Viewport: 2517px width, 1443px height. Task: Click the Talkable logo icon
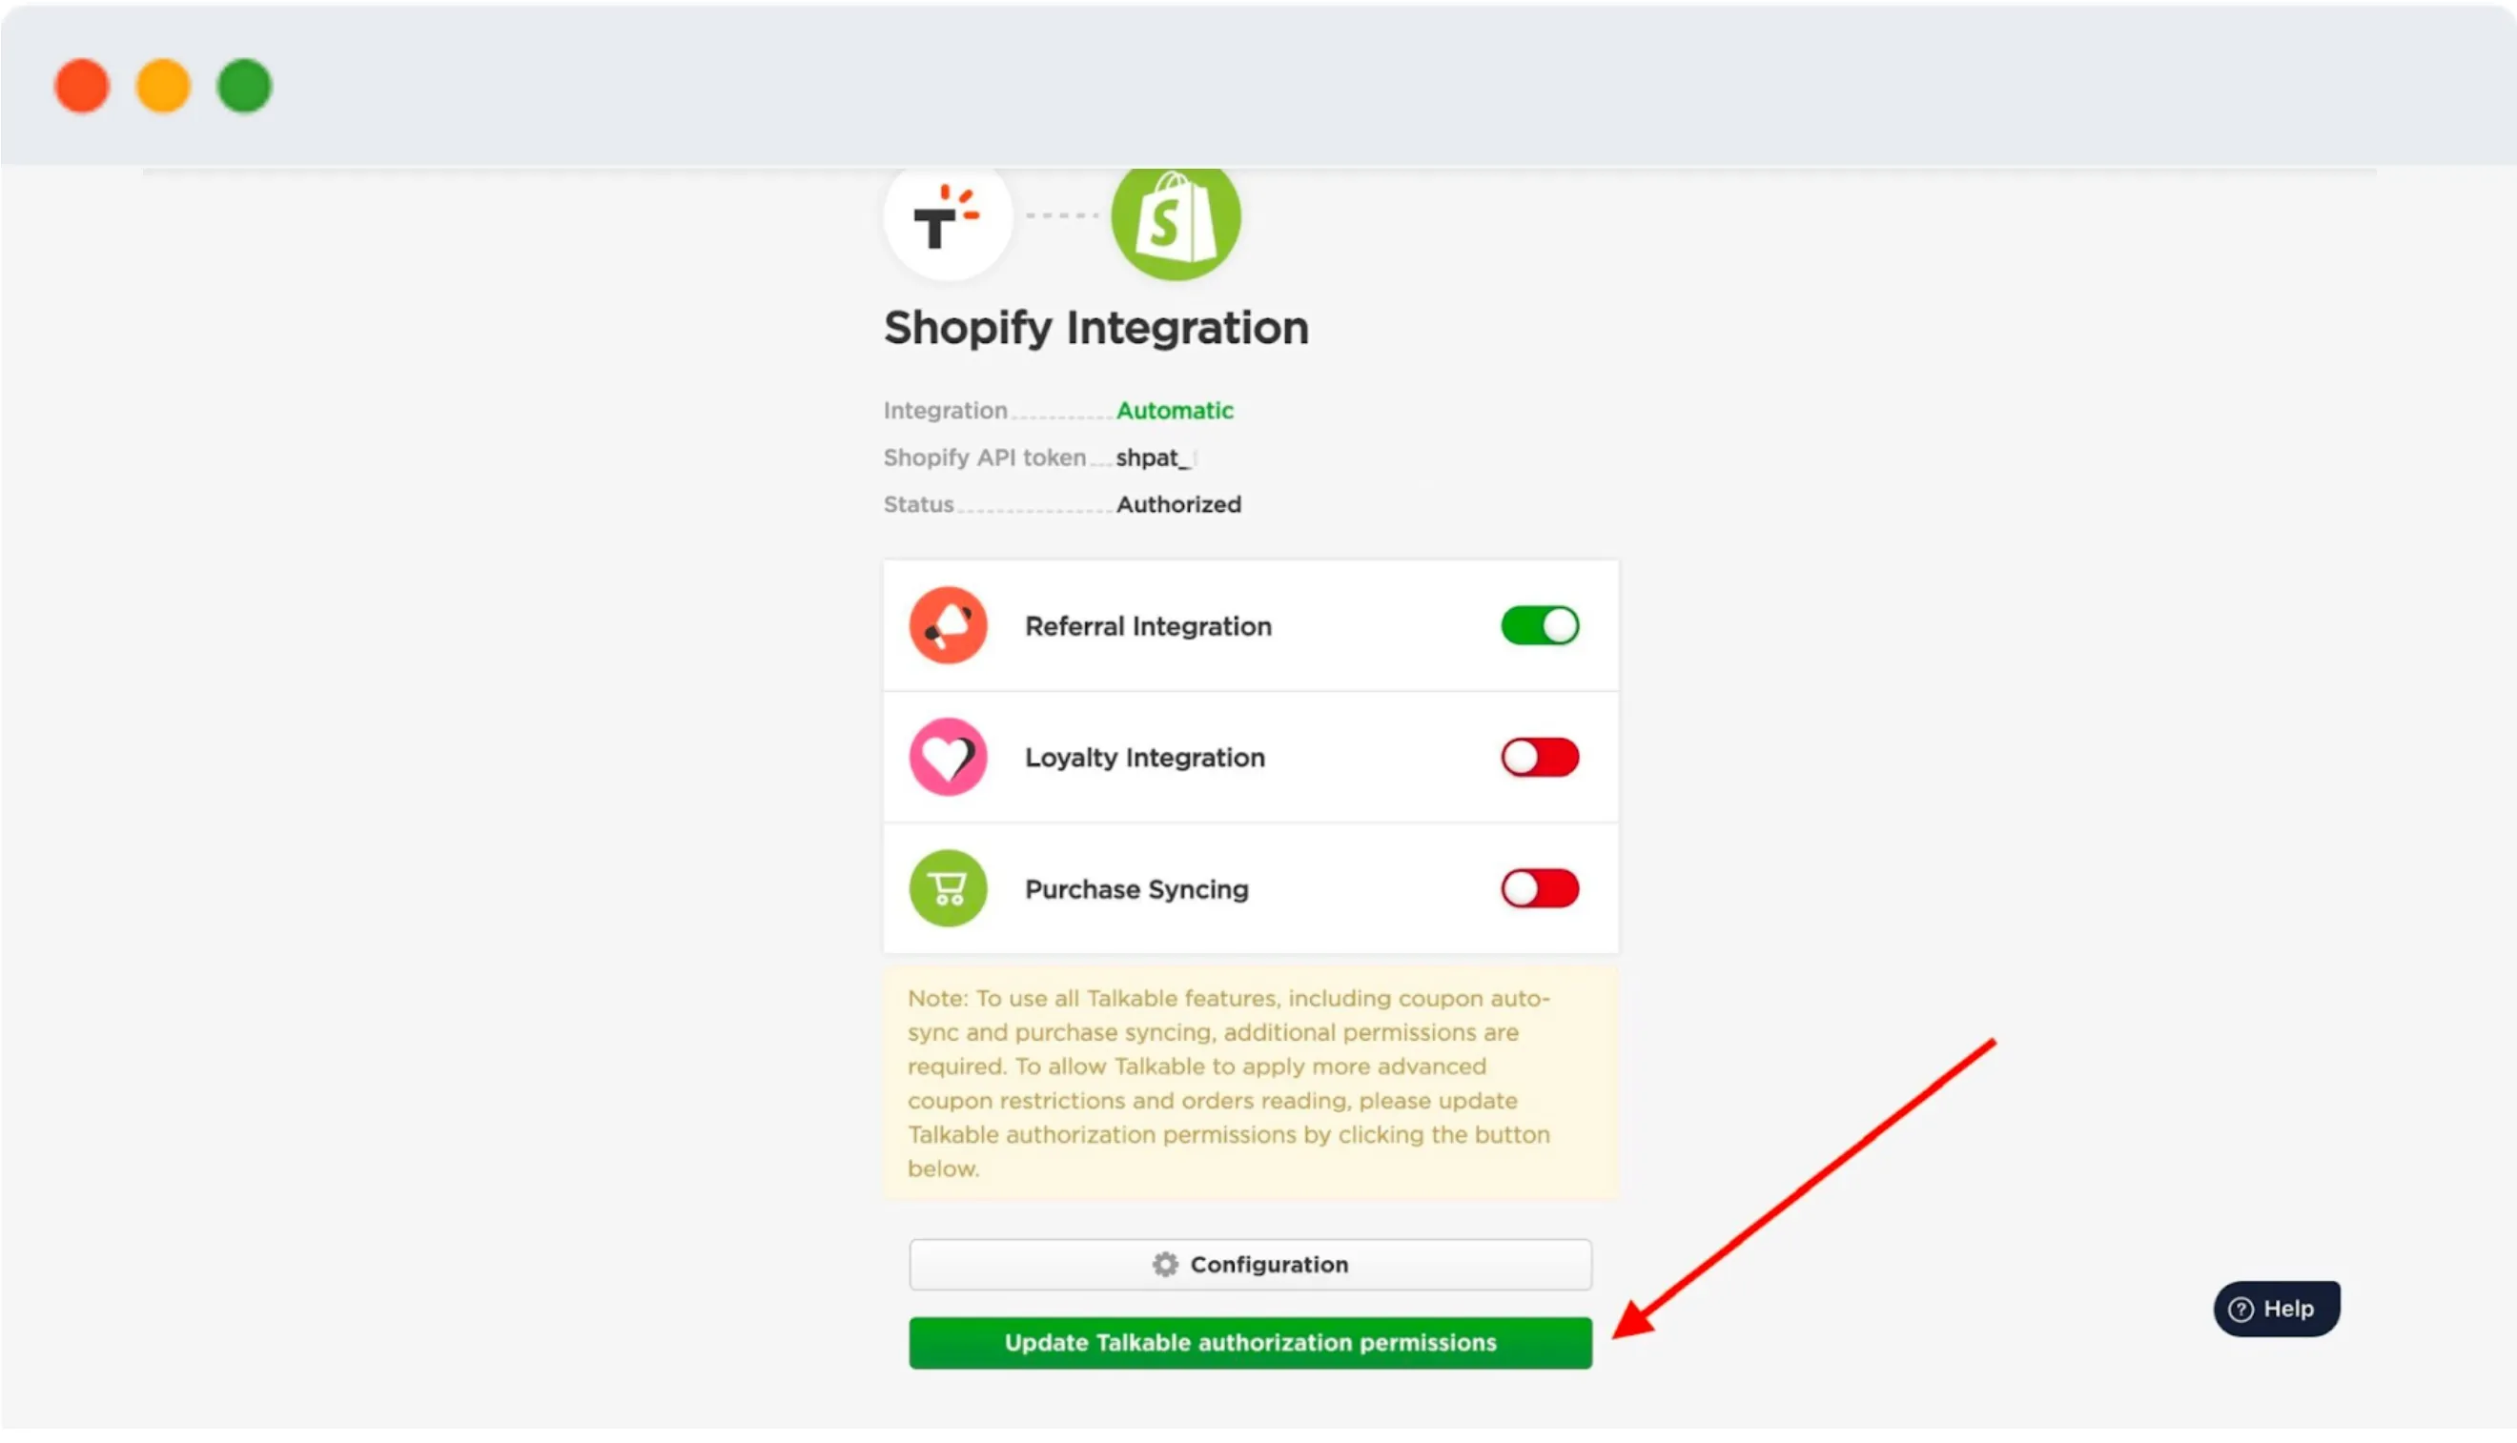click(x=947, y=219)
